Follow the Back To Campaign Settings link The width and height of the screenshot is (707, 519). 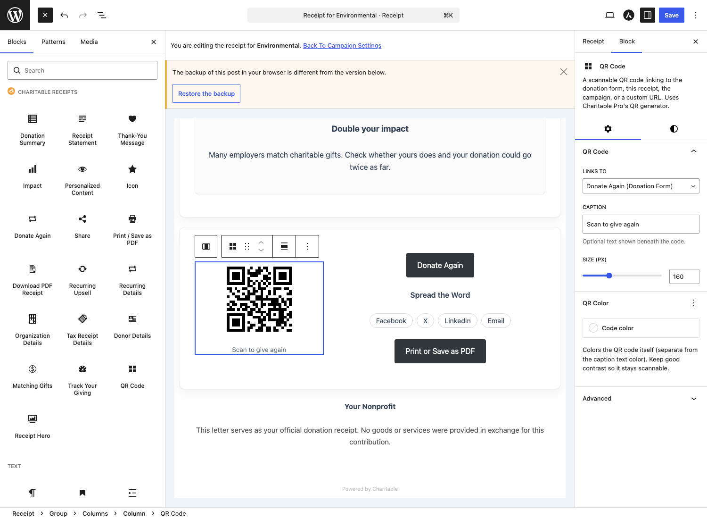tap(342, 46)
